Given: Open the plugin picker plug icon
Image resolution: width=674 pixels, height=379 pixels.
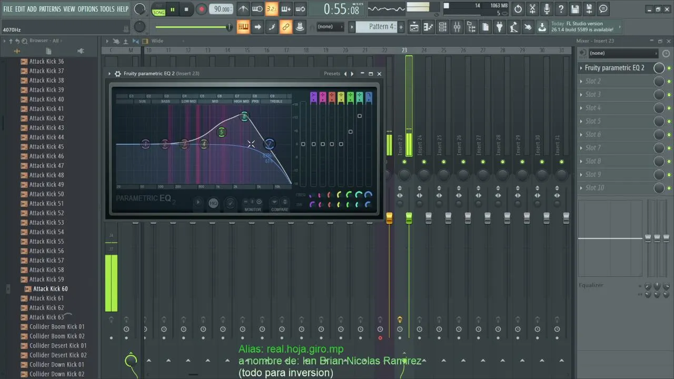Looking at the screenshot, I should point(500,27).
